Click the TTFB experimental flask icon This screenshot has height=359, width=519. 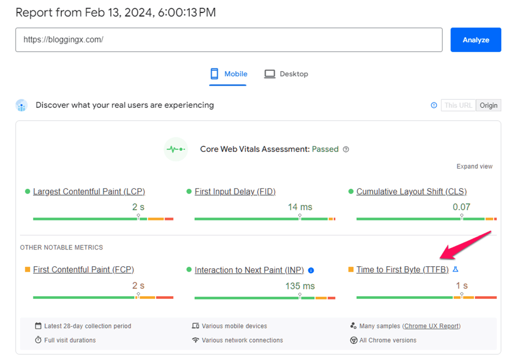[456, 270]
